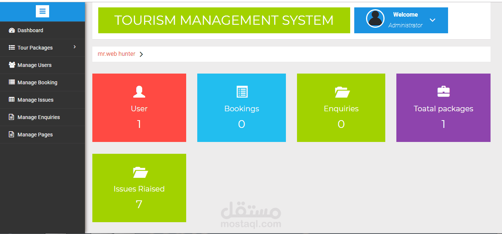Go to Manage Booking
This screenshot has width=502, height=234.
(x=42, y=82)
